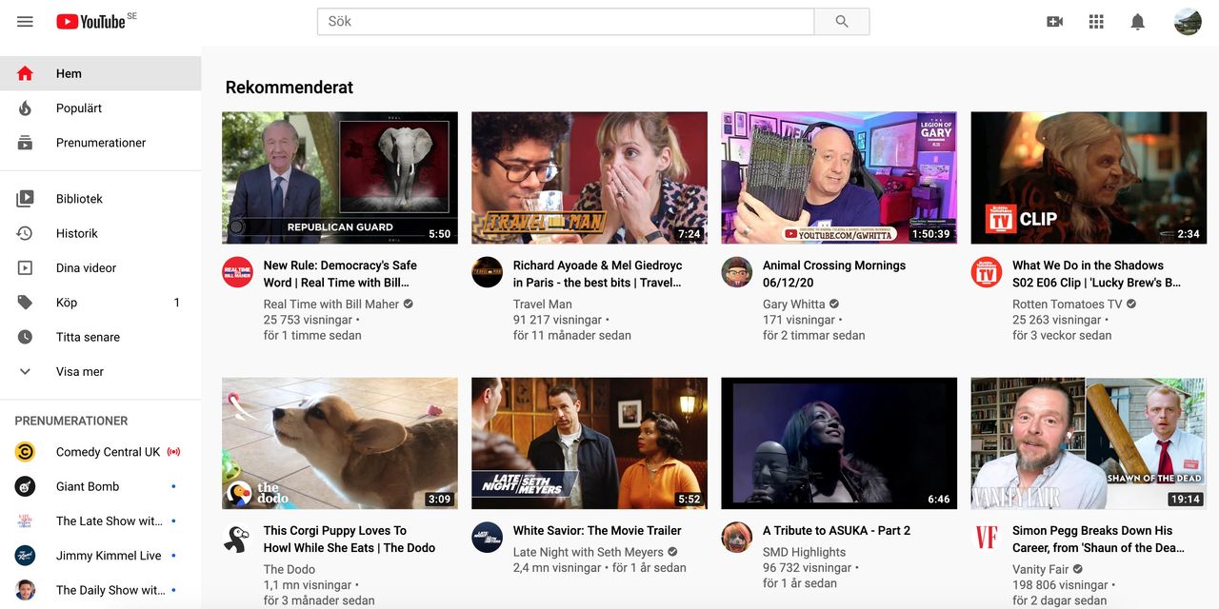
Task: Open Jimmy Kimmel Live channel avatar
Action: click(x=25, y=556)
